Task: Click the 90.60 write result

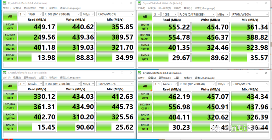Action: tap(76, 127)
